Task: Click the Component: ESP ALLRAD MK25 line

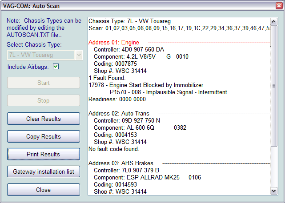Action: [148, 177]
